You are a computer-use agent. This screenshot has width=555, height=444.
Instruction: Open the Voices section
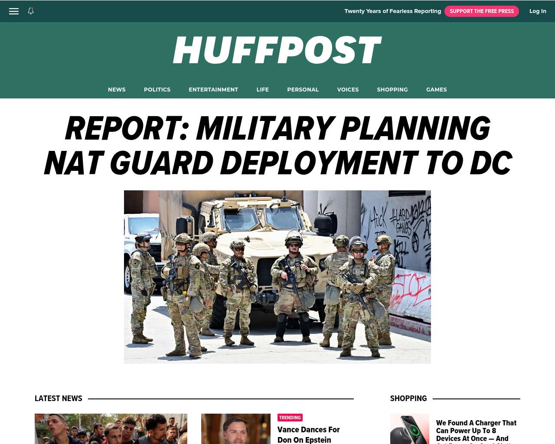[x=348, y=89]
